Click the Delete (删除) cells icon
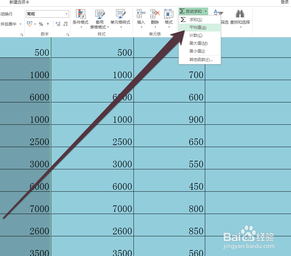 (x=155, y=14)
